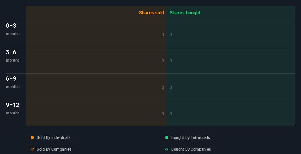Click the green Bought By Individuals legend dot
The width and height of the screenshot is (301, 154).
(167, 137)
